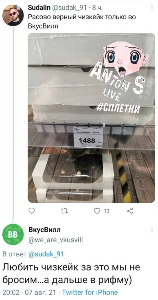View the cheesecake price tag photo
This screenshot has height=300, width=158.
(92, 118)
